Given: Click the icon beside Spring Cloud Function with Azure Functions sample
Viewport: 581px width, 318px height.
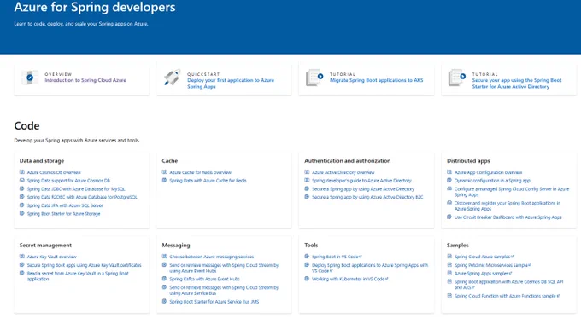Looking at the screenshot, I should point(449,296).
